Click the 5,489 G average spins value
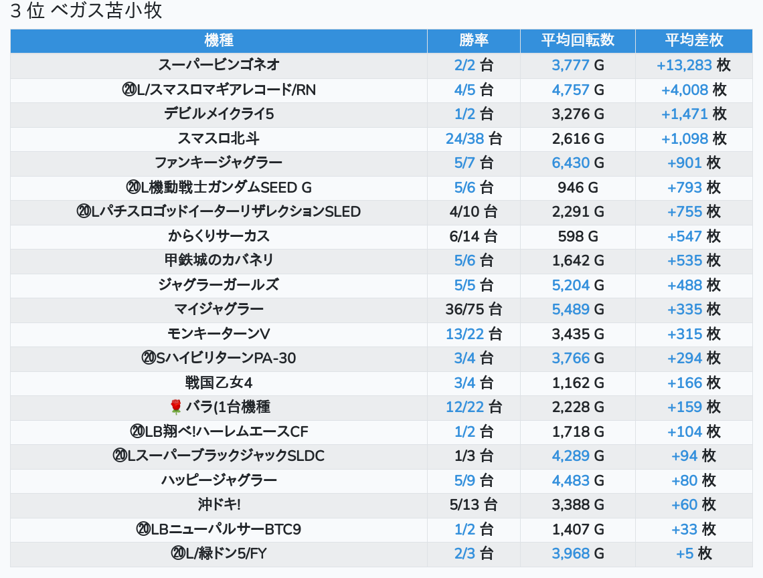The image size is (763, 578). click(x=578, y=309)
